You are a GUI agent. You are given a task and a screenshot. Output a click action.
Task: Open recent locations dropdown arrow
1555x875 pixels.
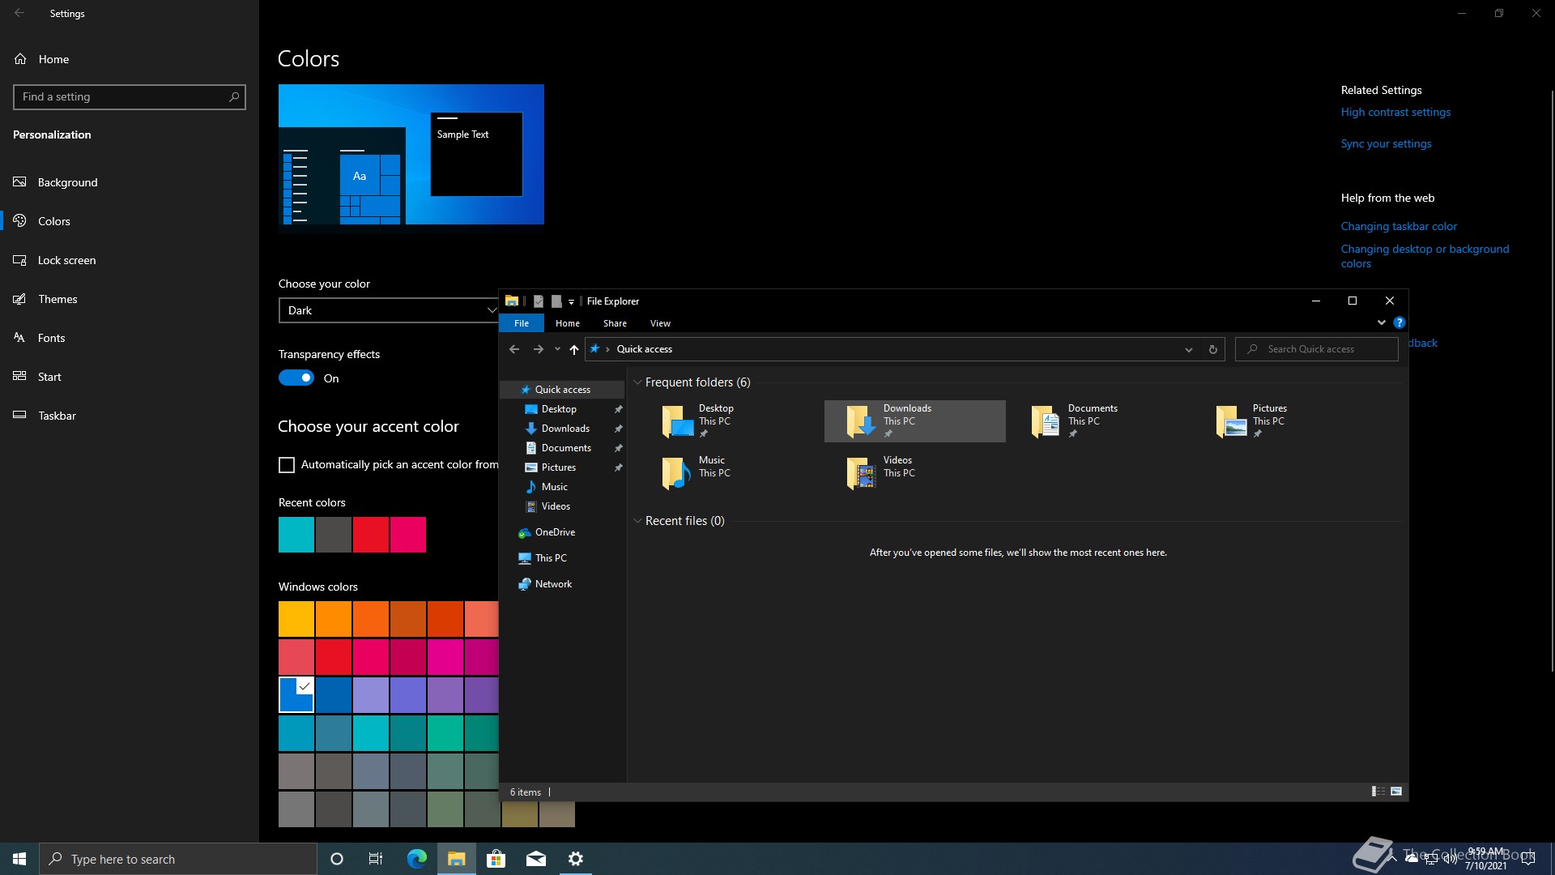(557, 349)
